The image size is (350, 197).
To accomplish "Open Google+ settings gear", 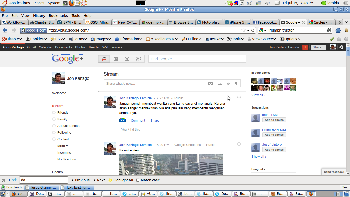I will click(341, 47).
